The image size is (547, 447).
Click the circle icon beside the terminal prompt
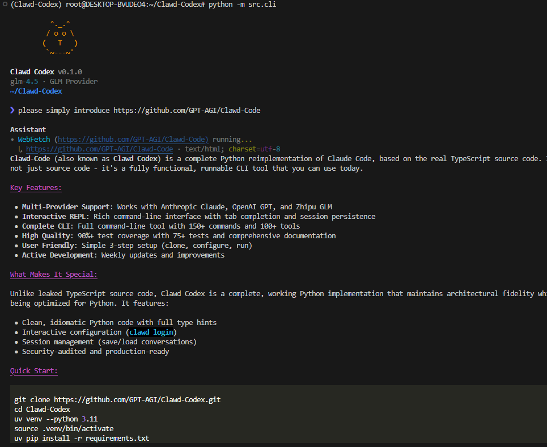pyautogui.click(x=5, y=5)
